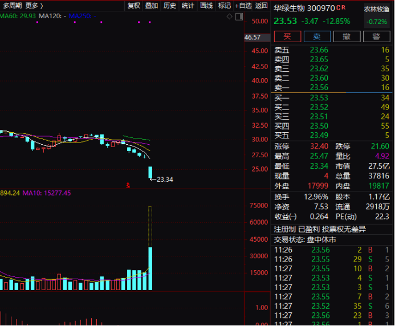
Task: Click the 撤 cancel order button
Action: [347, 36]
